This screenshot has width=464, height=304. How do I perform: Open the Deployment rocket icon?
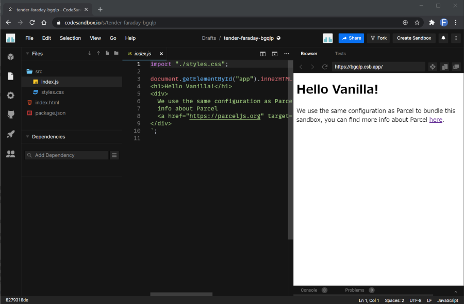tap(10, 134)
